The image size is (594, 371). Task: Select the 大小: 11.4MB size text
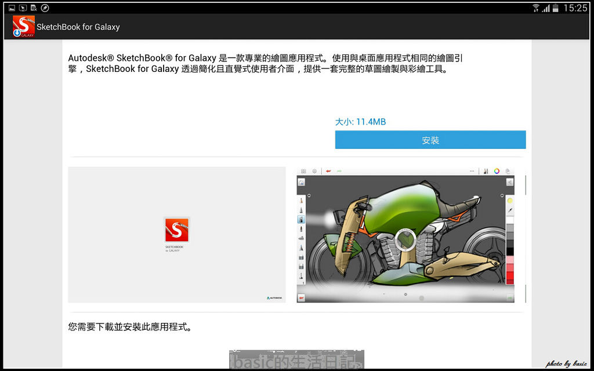point(361,122)
